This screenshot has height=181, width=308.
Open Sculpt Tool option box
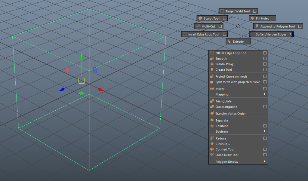pos(224,18)
